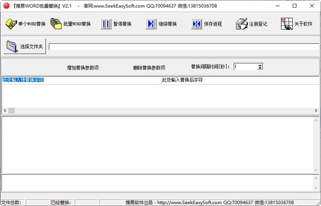Click the 保存进程 label
Screen dimensions: 321x206
click(x=213, y=24)
